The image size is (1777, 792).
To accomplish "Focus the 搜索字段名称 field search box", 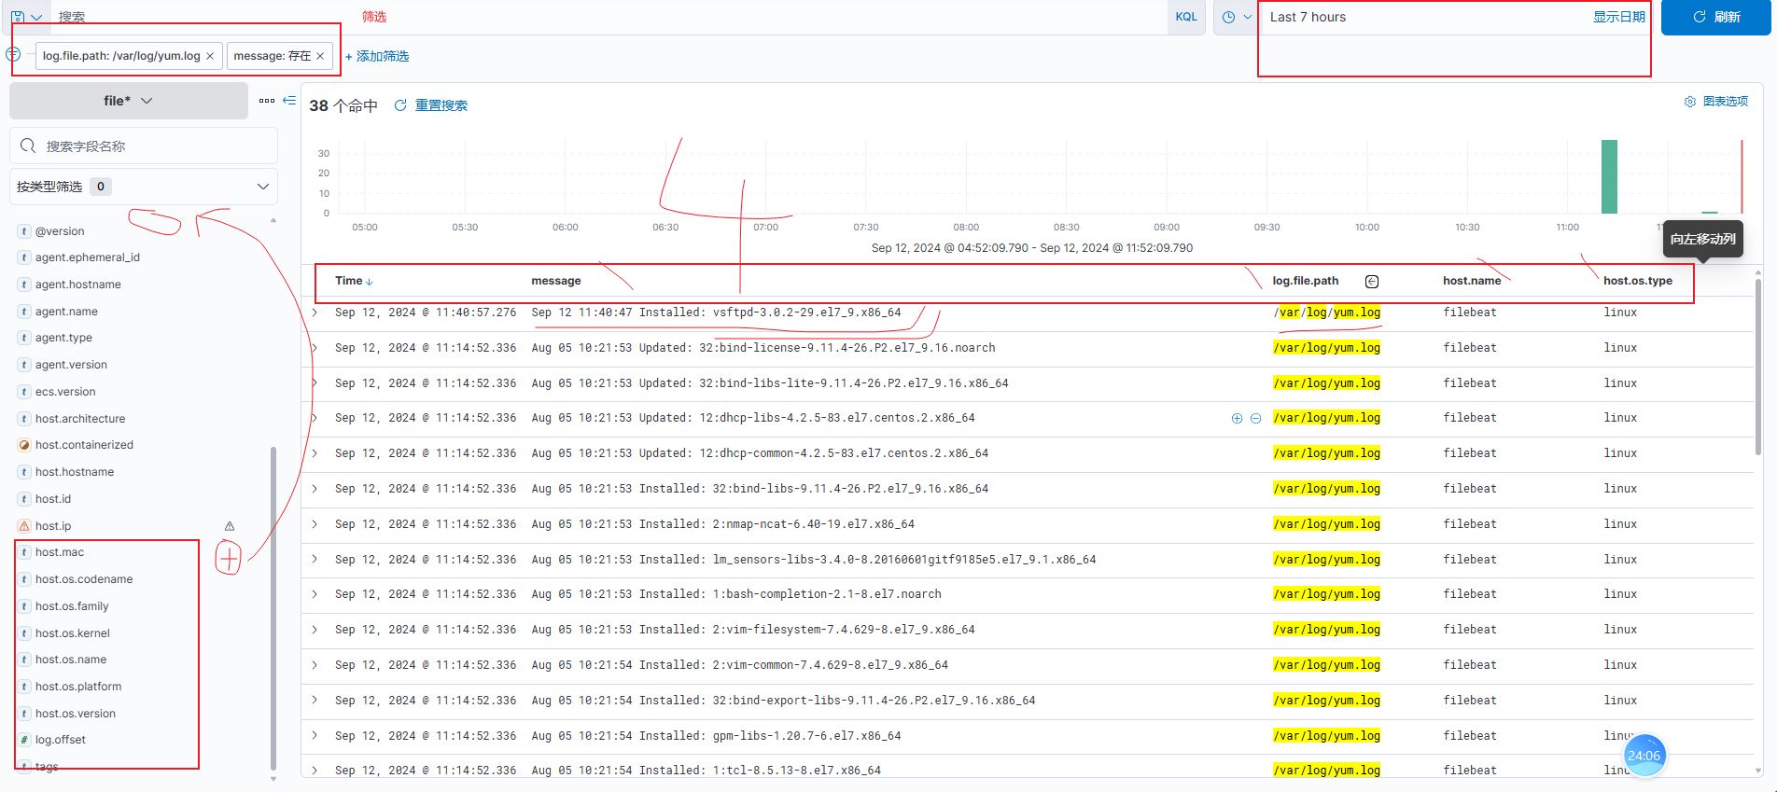I will click(144, 146).
